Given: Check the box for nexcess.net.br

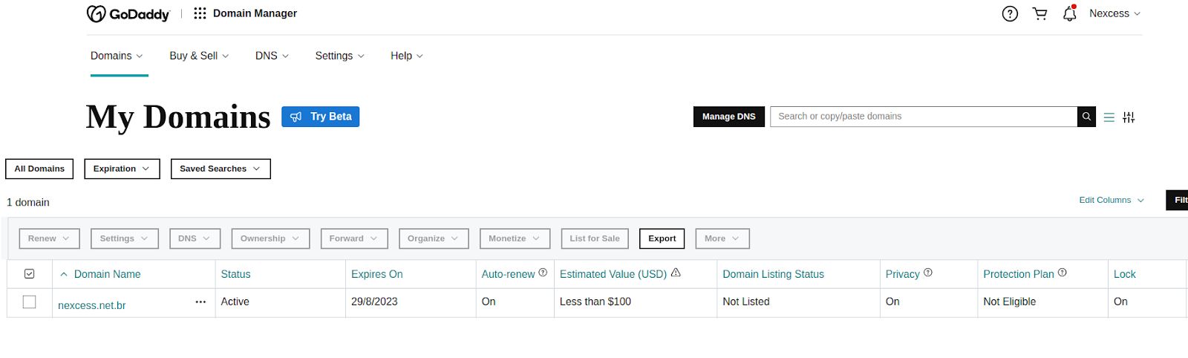Looking at the screenshot, I should pyautogui.click(x=30, y=302).
